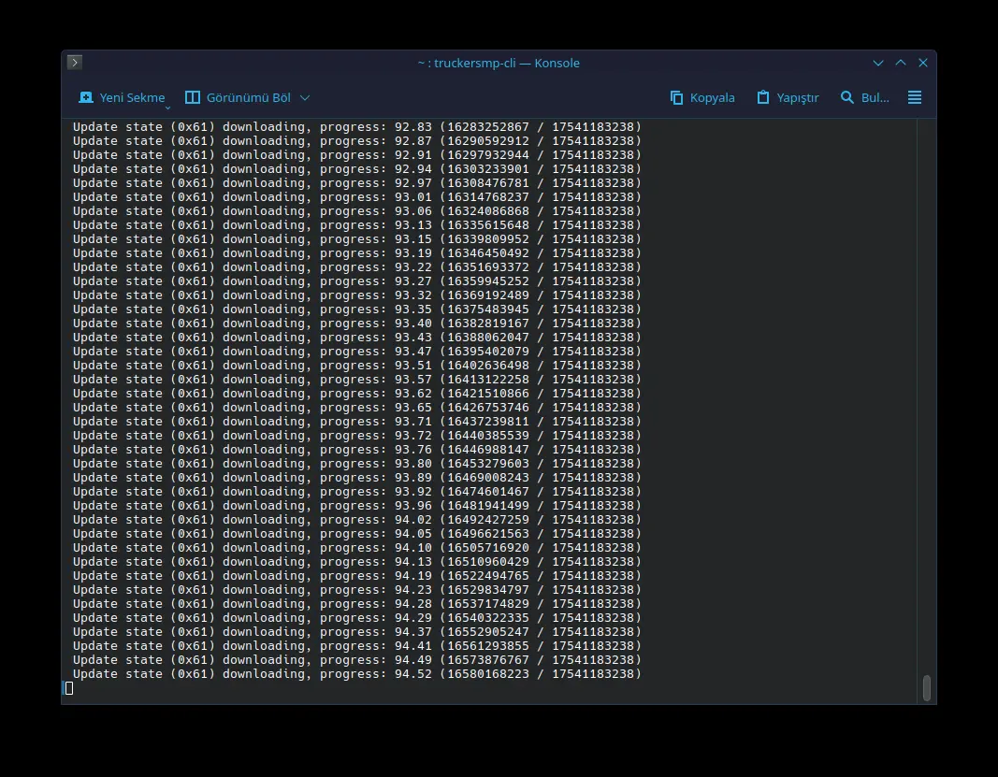
Task: Click Görünümü Böl split view button
Action: [238, 97]
